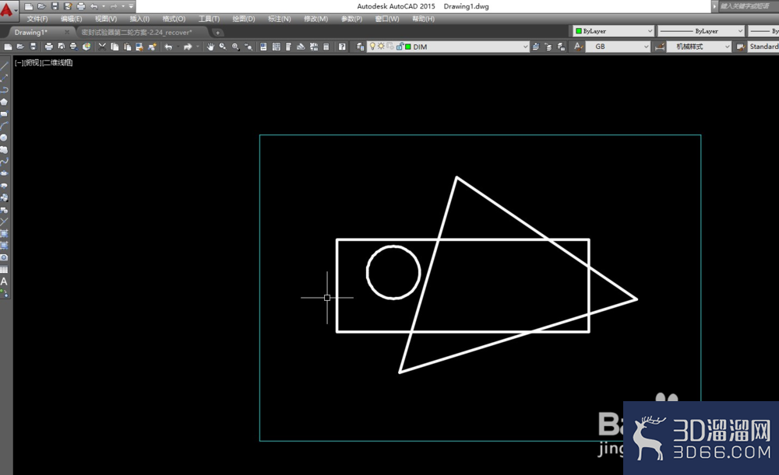The width and height of the screenshot is (779, 475).
Task: Open the 标注(N) menu
Action: 279,19
